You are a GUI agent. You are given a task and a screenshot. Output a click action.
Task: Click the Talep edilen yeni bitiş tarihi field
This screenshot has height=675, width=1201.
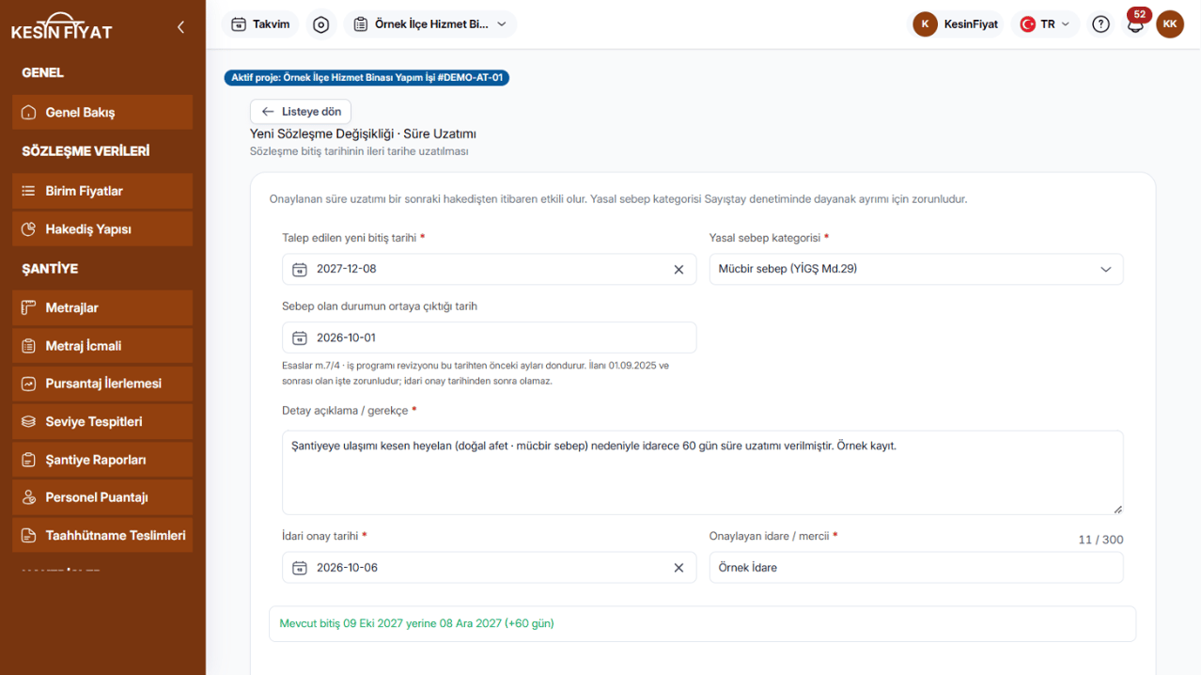(x=489, y=270)
